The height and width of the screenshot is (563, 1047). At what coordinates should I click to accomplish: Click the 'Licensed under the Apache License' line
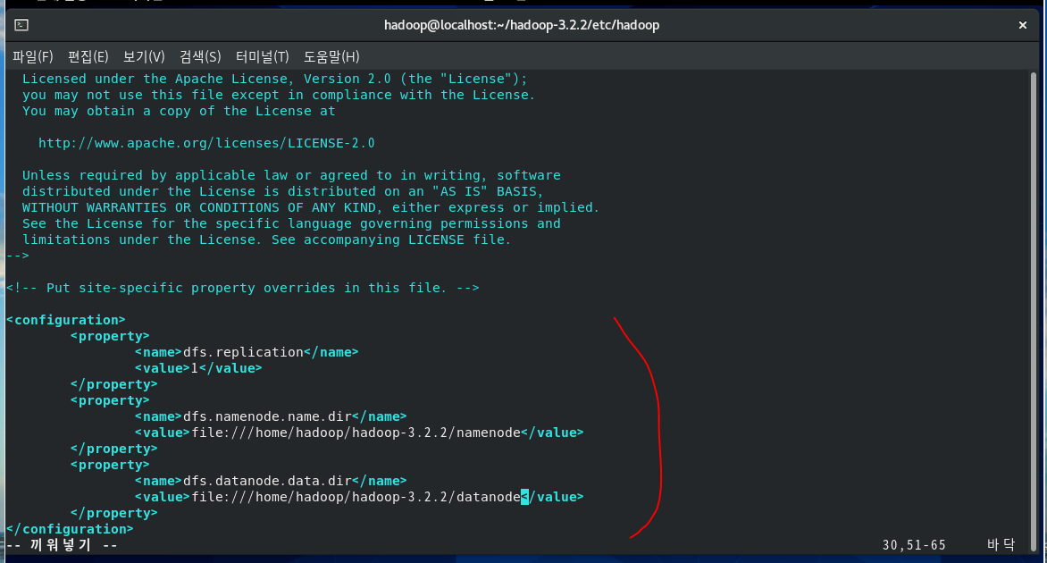point(275,79)
